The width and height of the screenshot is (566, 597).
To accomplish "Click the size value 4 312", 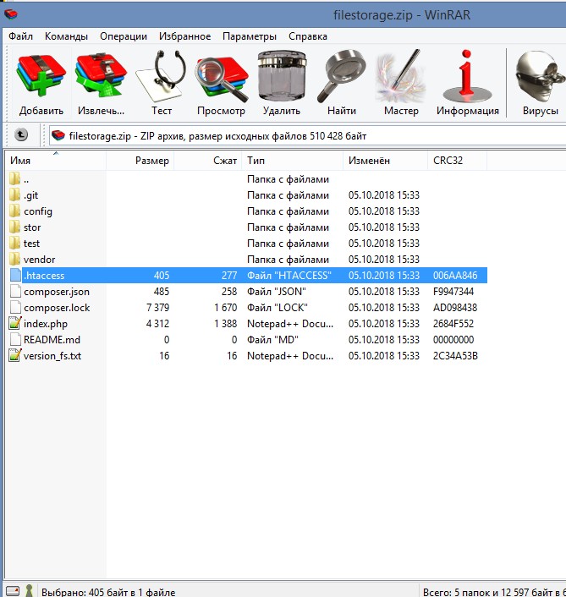I will [157, 324].
